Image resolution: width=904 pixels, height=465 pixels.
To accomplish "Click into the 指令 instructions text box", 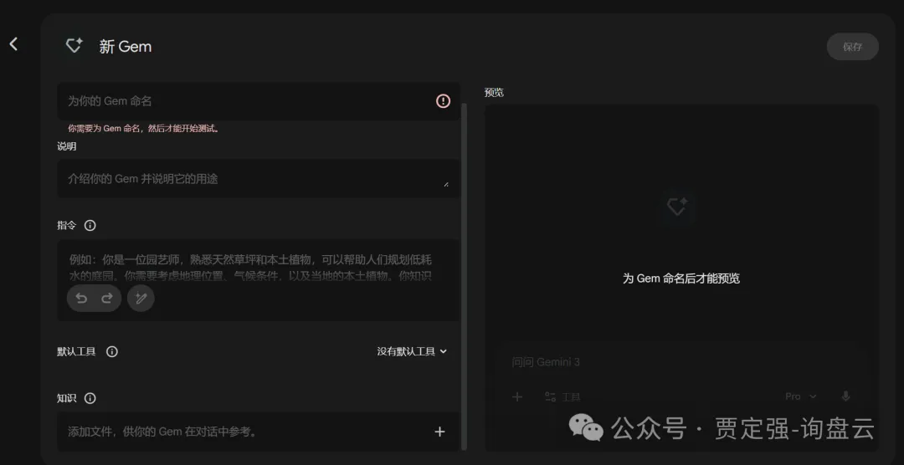I will click(x=251, y=266).
